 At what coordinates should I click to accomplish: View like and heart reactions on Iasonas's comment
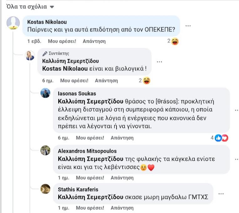220,138
